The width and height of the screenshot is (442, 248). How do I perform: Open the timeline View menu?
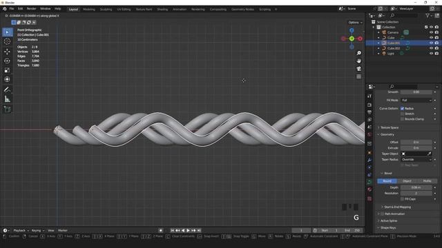(50, 231)
